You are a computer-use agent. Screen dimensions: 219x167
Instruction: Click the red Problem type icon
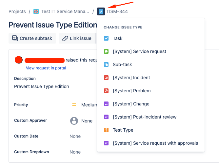coord(106,91)
